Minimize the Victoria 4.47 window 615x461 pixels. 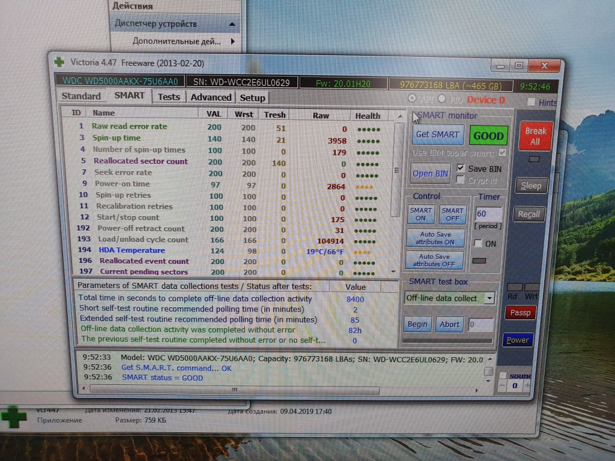click(x=500, y=66)
